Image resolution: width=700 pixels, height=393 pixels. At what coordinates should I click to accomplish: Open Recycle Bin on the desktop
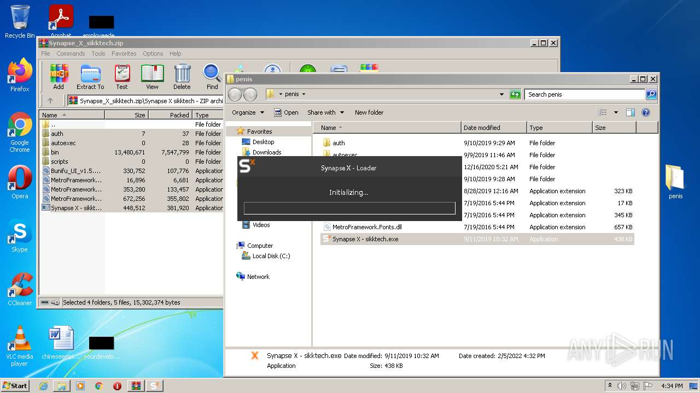coord(20,21)
